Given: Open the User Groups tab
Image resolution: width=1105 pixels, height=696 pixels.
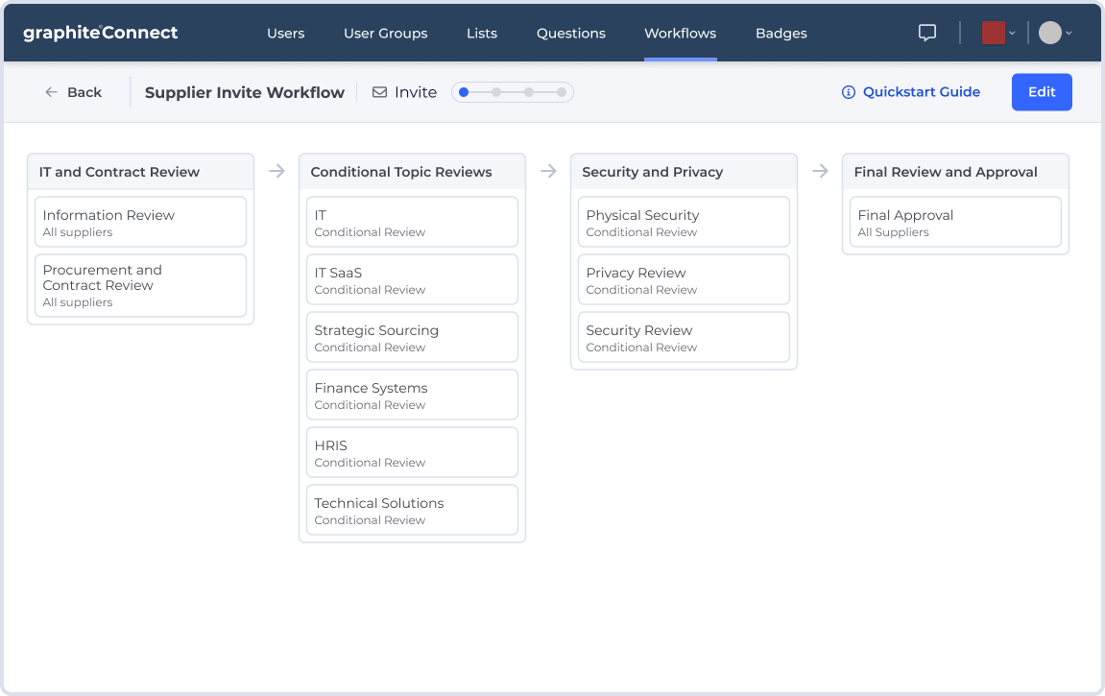Looking at the screenshot, I should 386,33.
